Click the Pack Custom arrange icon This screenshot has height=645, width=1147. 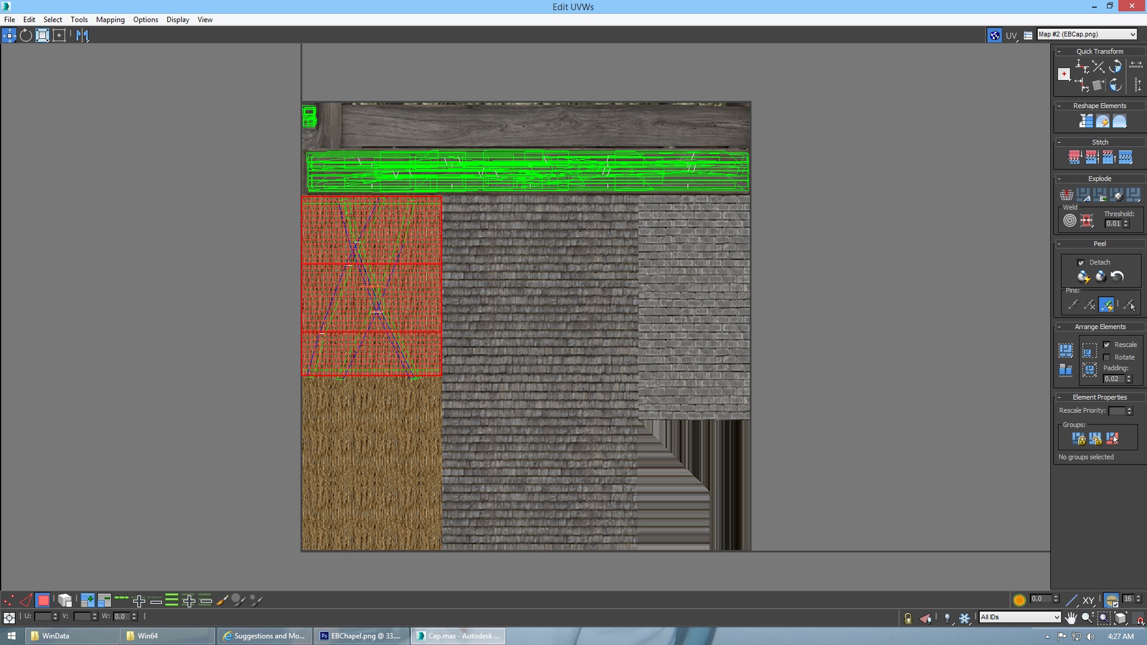coord(1065,351)
